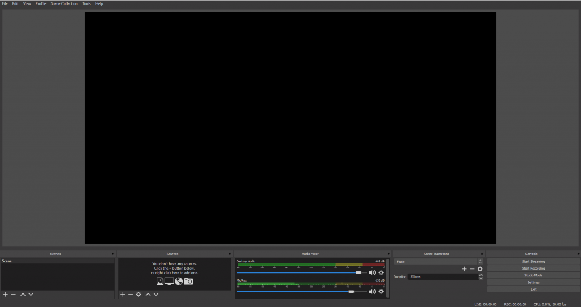Click the Start Streaming button
Screen dimensions: 581x307
(x=533, y=262)
